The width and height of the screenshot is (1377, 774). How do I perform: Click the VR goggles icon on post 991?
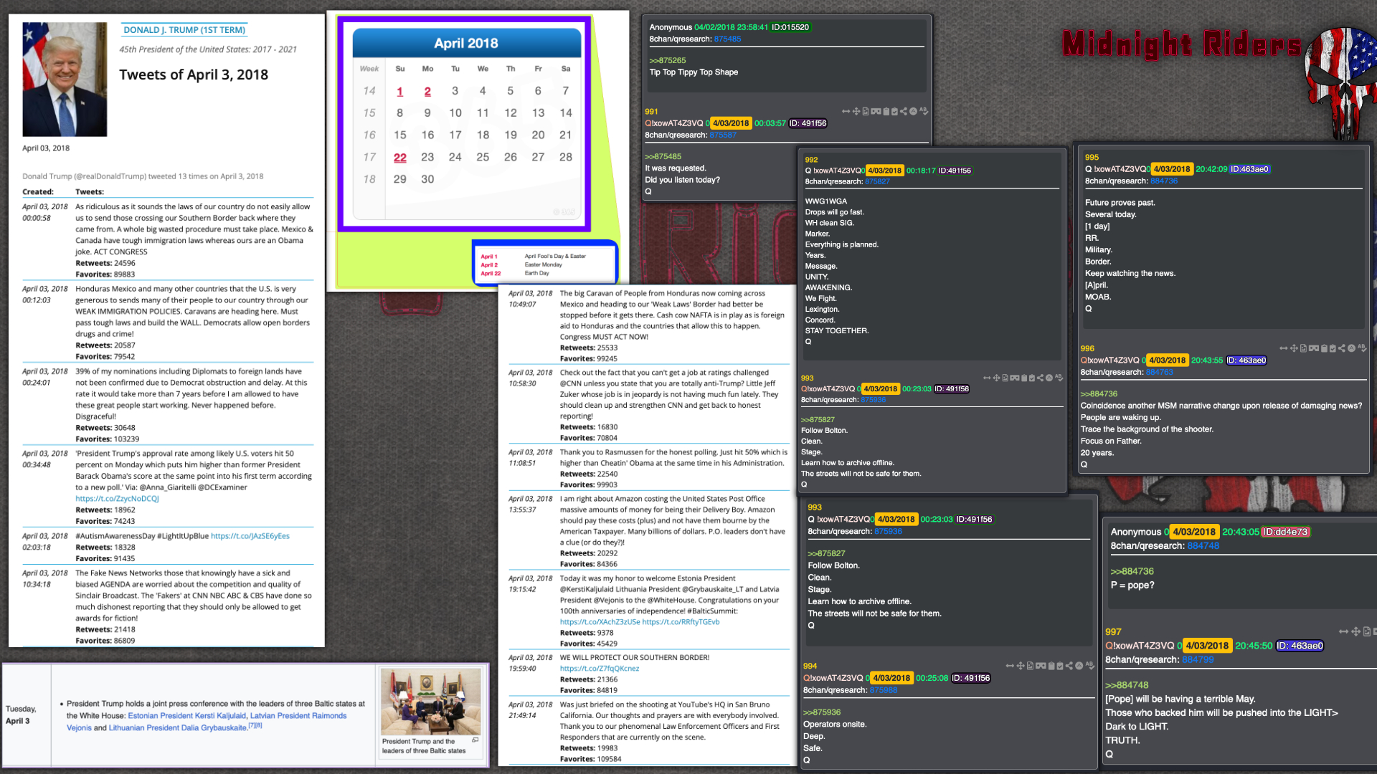tap(876, 111)
